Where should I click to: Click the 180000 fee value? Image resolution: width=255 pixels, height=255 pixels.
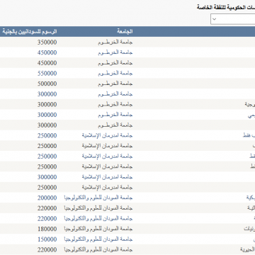47,229
